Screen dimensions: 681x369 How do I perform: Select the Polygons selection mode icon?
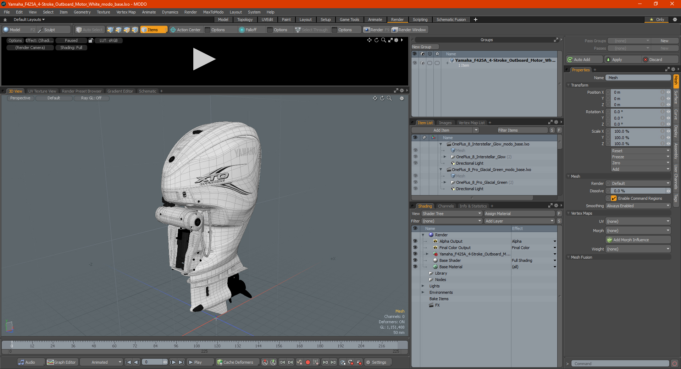pyautogui.click(x=127, y=30)
